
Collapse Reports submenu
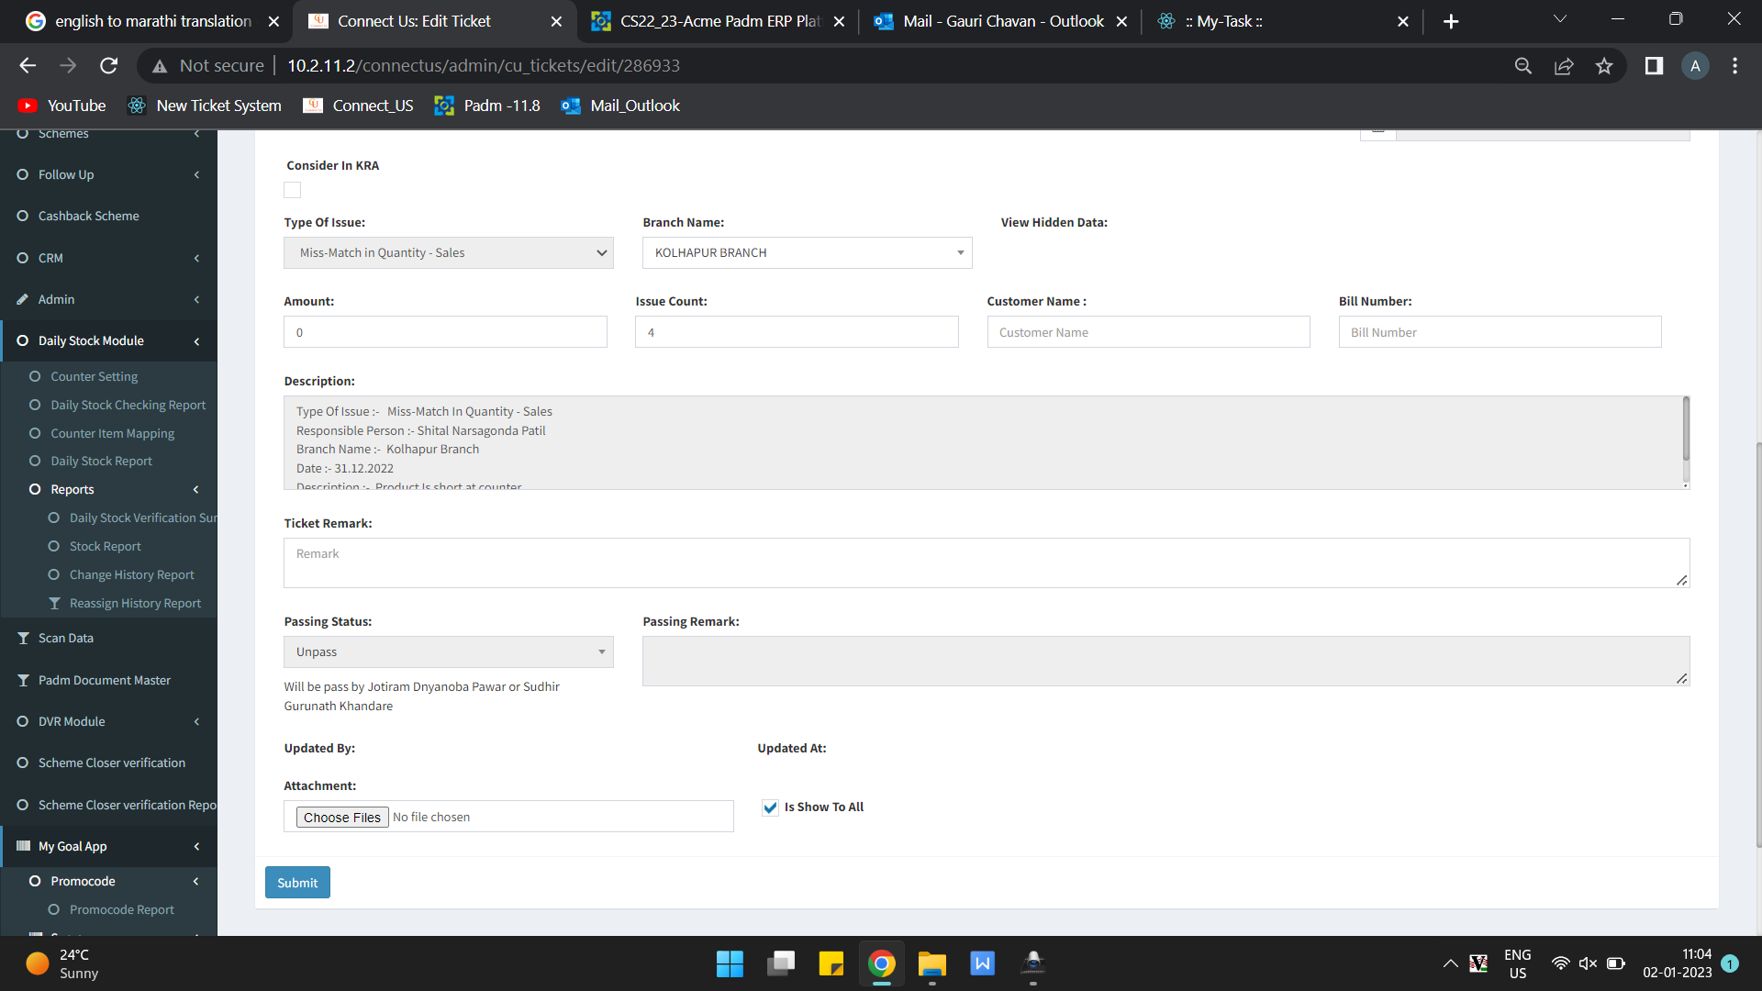click(108, 489)
